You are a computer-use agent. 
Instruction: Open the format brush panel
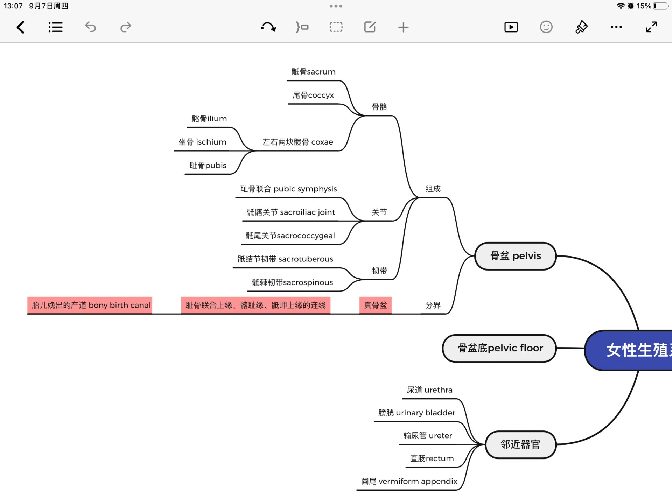point(581,27)
